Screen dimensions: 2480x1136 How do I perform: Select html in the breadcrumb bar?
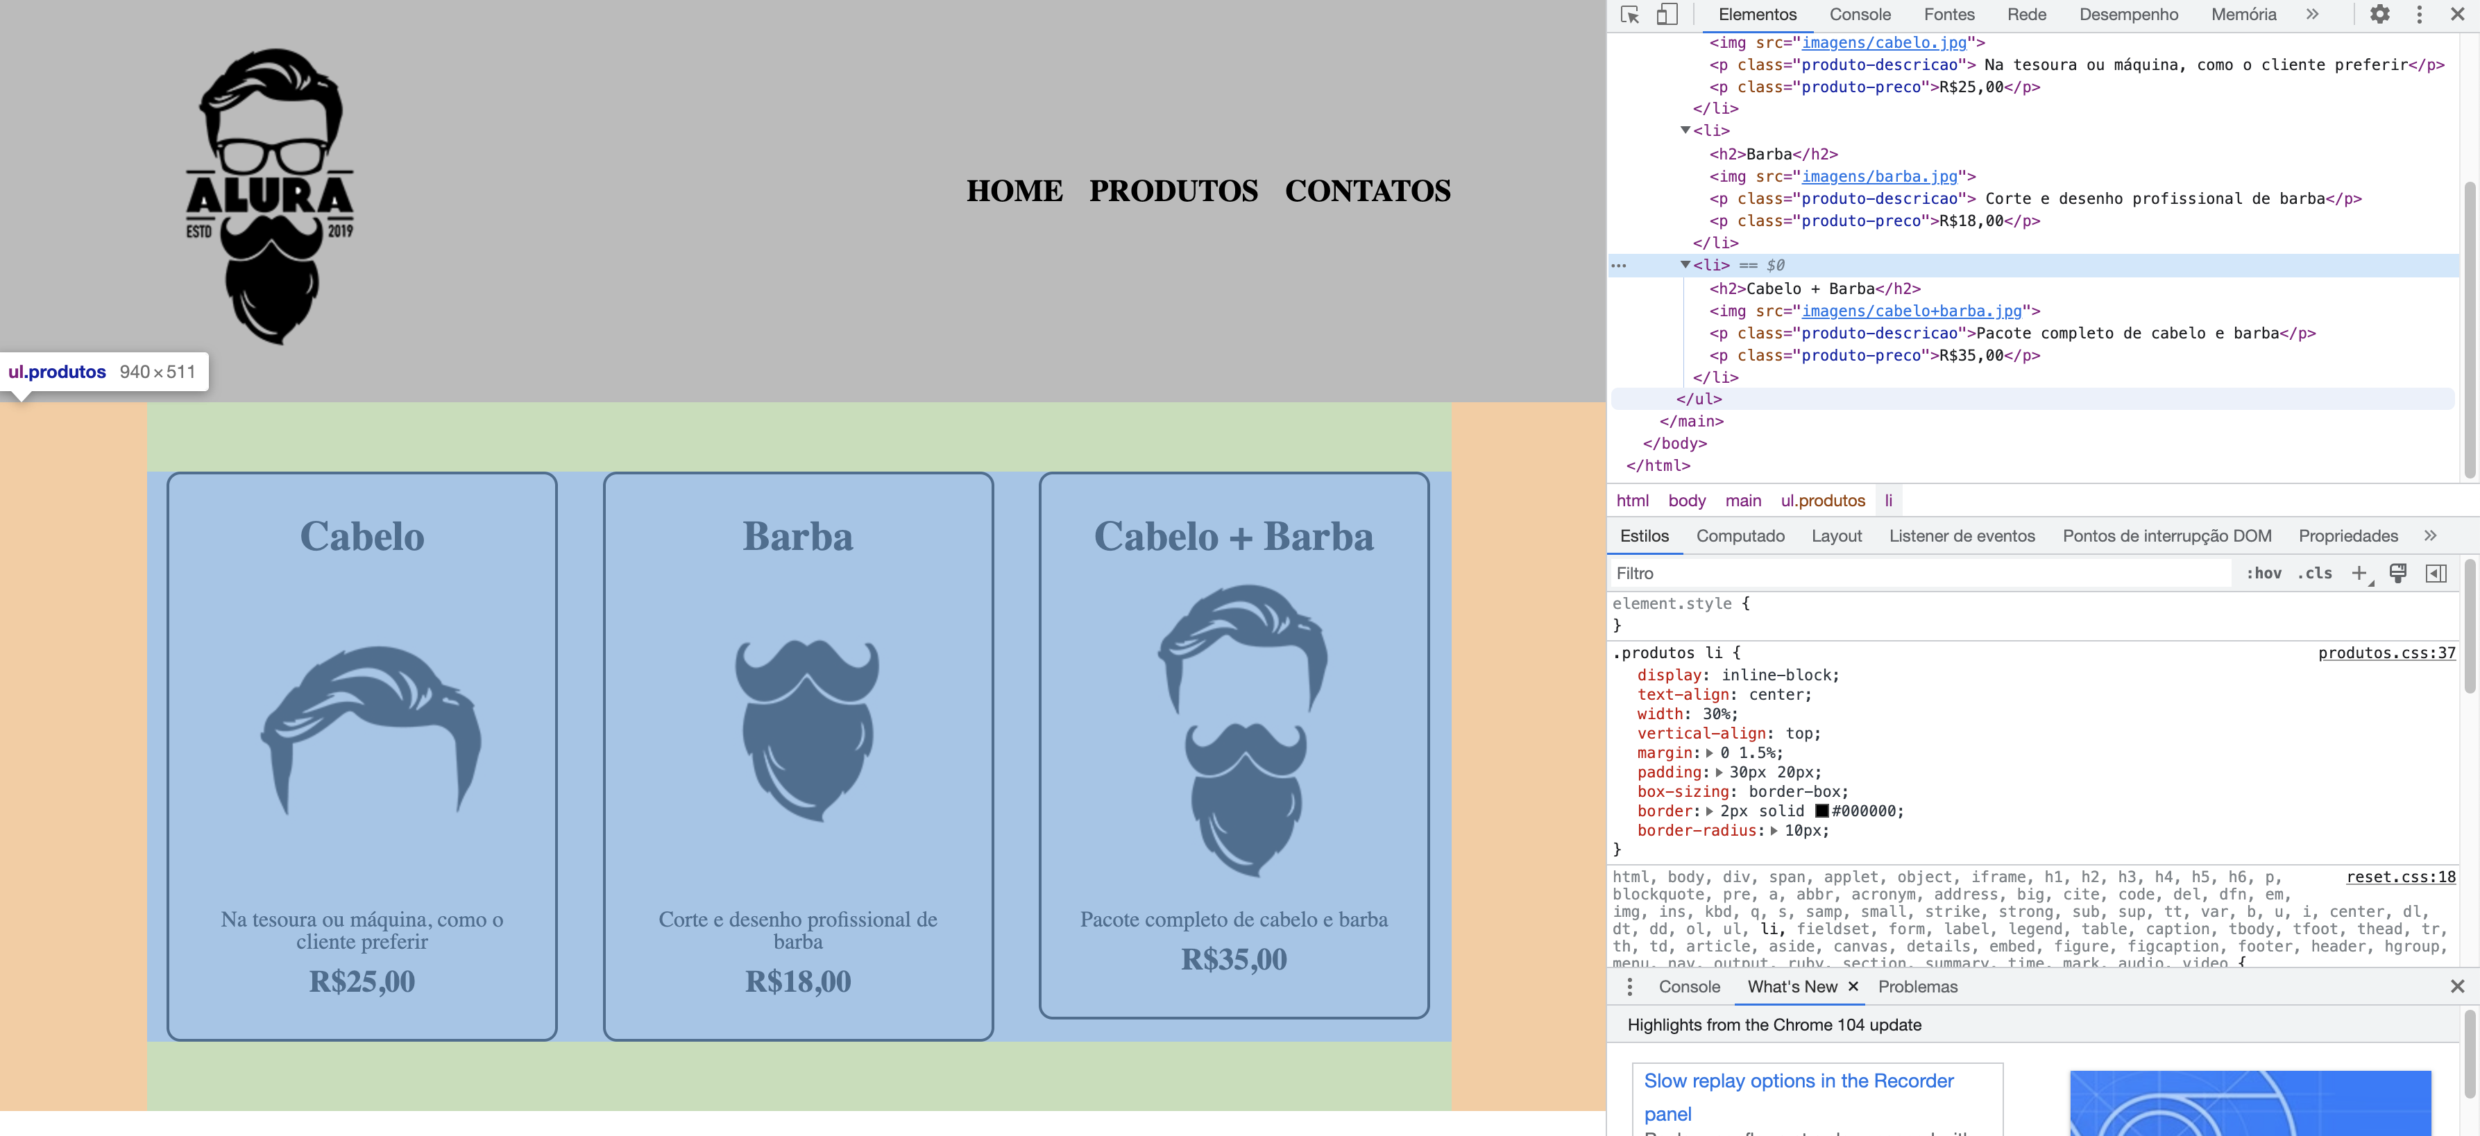[x=1632, y=500]
